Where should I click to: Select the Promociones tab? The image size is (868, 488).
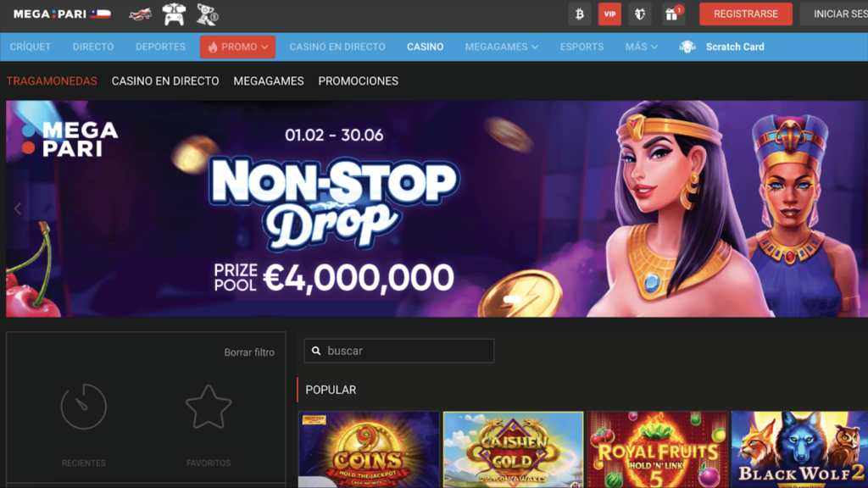(x=359, y=81)
